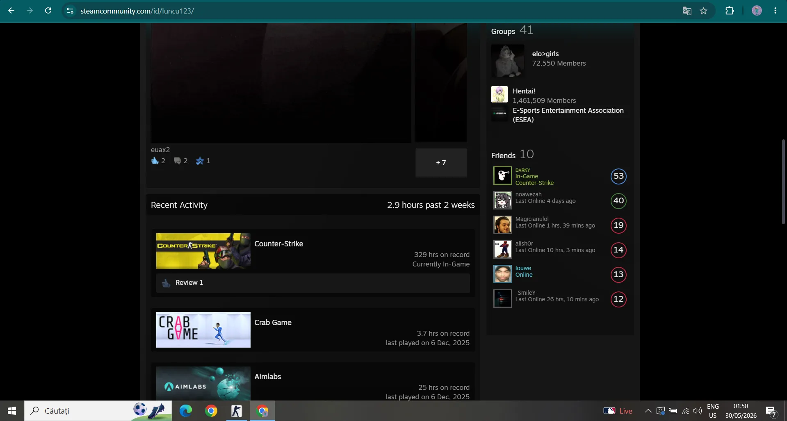Open the Google Translate page icon
Screen dimensions: 787x421
(687, 11)
